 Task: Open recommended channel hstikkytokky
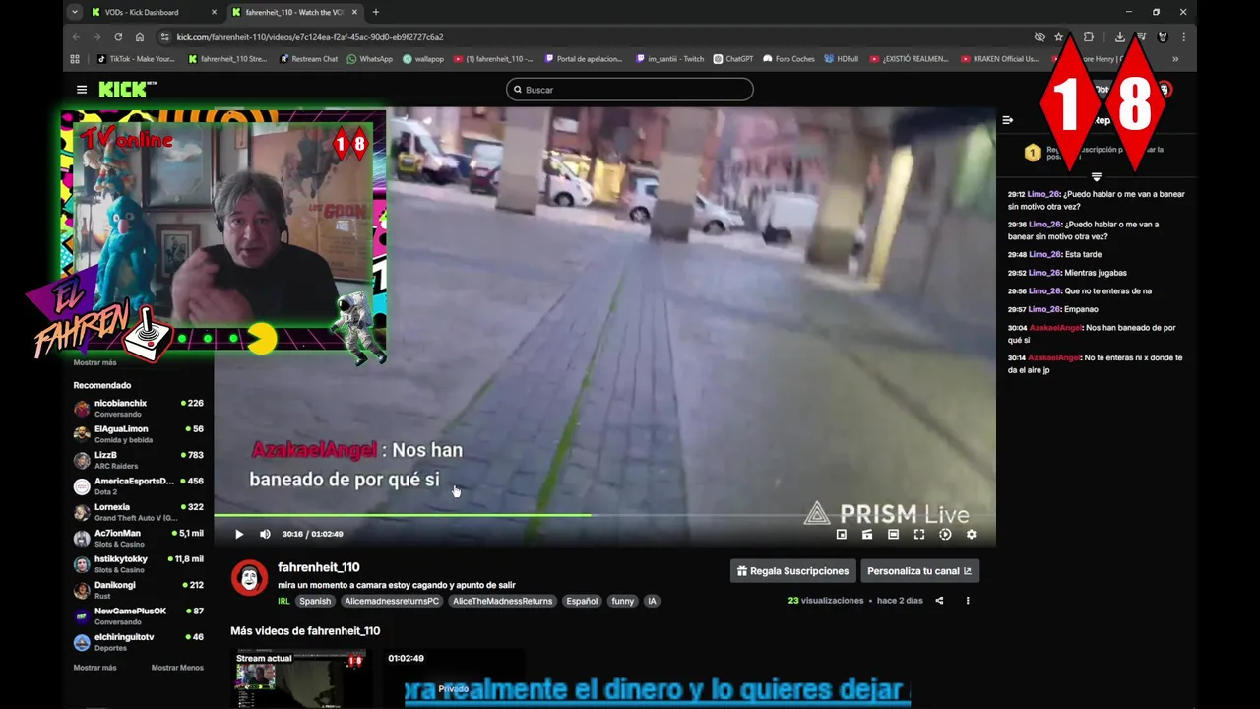pyautogui.click(x=138, y=564)
